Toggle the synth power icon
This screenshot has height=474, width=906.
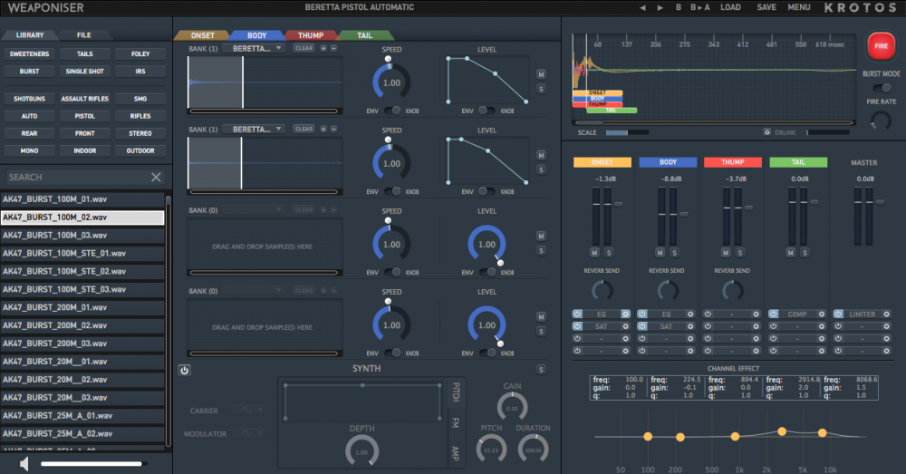pyautogui.click(x=184, y=371)
